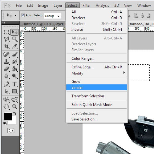The width and height of the screenshot is (154, 154).
Task: Choose Inverse from Select menu
Action: tap(96, 30)
